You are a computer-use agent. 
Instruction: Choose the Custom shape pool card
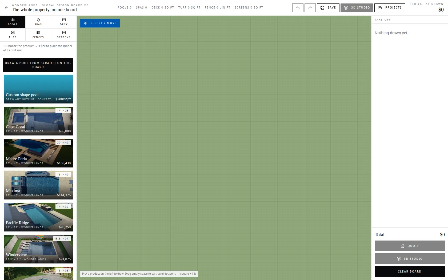coord(38,89)
